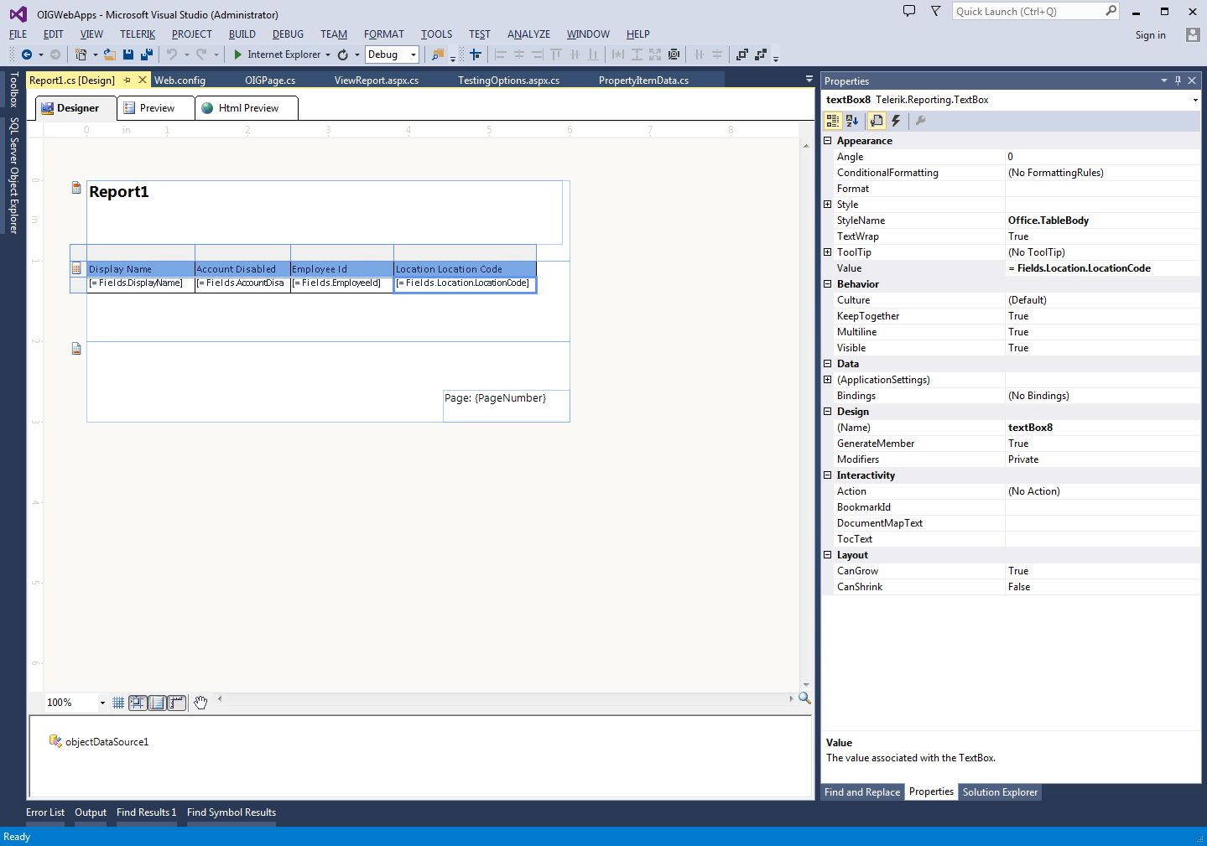Open the 100% zoom level dropdown
1207x846 pixels.
coord(102,703)
